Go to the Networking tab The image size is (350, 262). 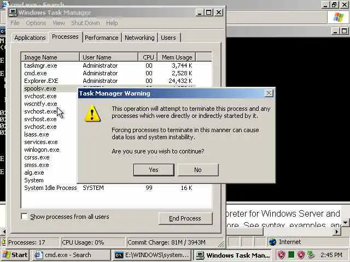coord(139,38)
